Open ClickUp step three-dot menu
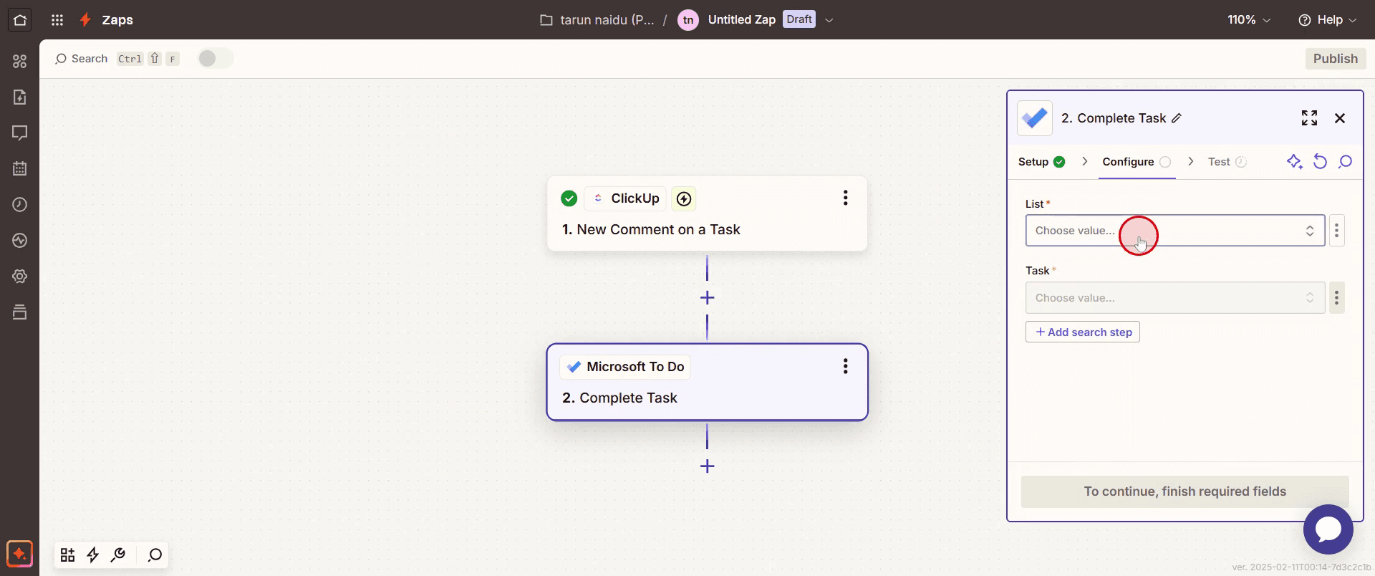 pyautogui.click(x=846, y=198)
